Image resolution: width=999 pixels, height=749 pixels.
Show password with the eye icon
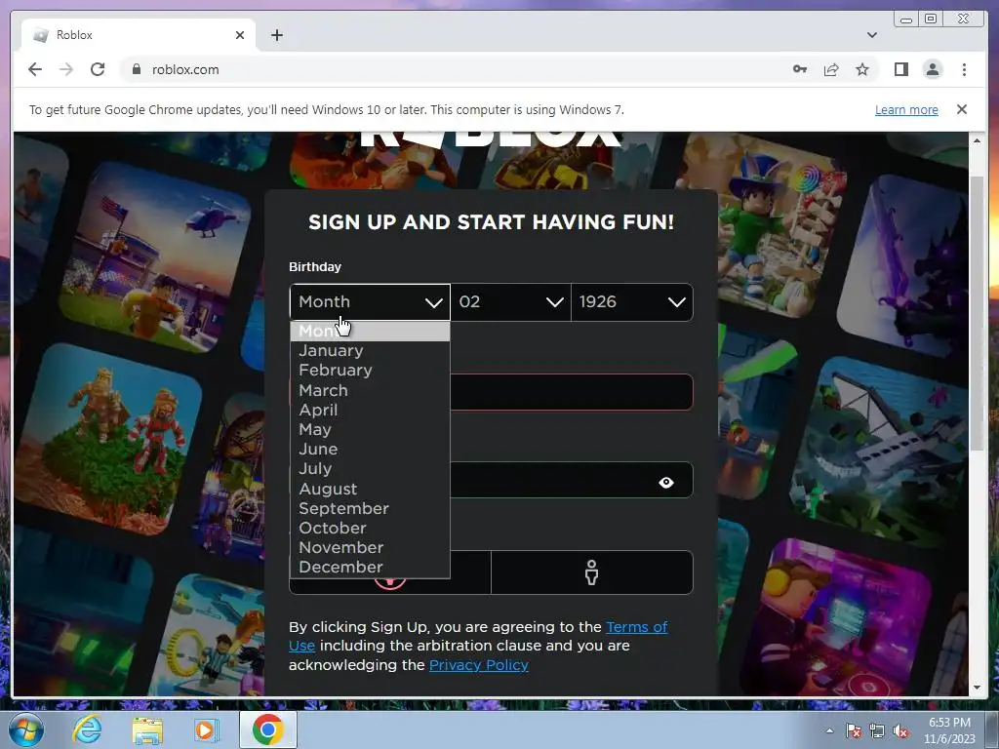[x=665, y=482]
